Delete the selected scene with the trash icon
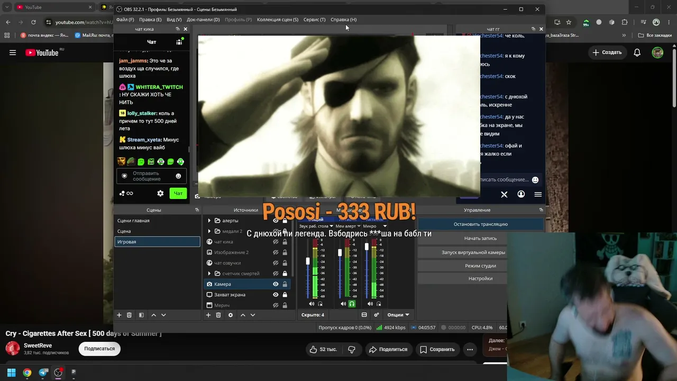Viewport: 677px width, 381px height. (129, 315)
